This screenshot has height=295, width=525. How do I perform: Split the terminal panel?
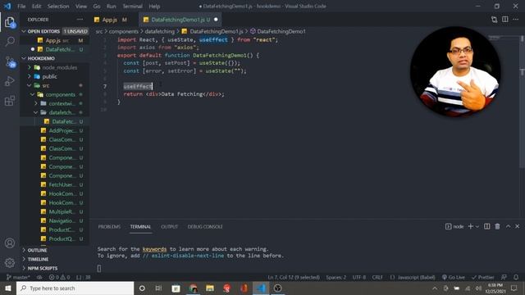(x=486, y=226)
